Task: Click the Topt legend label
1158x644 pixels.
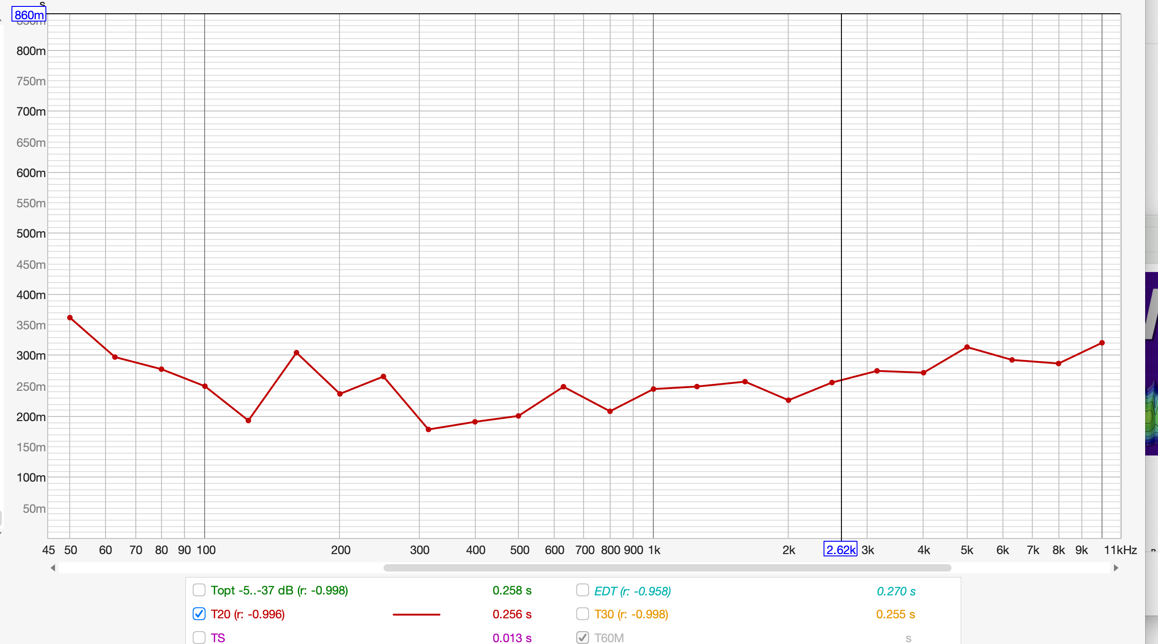Action: pyautogui.click(x=279, y=590)
